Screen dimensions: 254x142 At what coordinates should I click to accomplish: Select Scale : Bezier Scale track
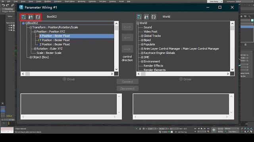(x=49, y=53)
